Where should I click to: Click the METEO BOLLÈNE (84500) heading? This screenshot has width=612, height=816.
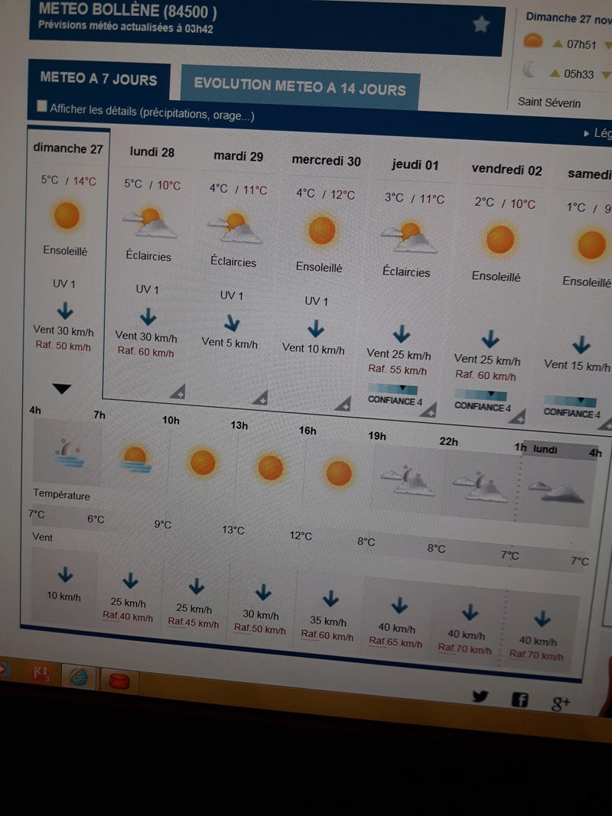[x=128, y=10]
